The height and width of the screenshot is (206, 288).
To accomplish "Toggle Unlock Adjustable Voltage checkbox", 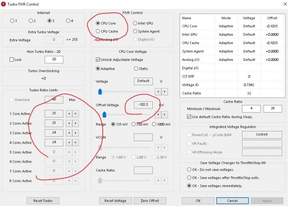I will [x=98, y=59].
